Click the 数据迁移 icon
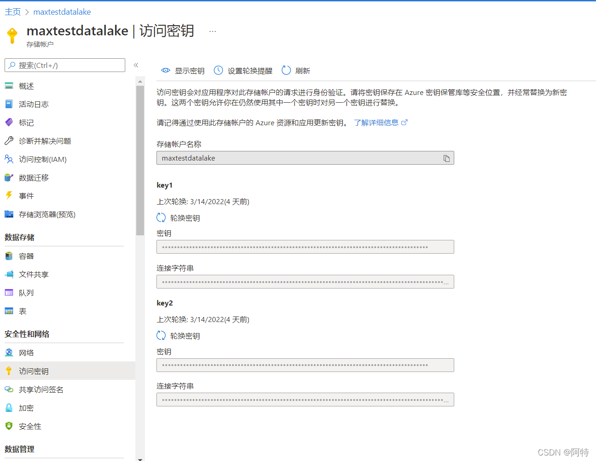 (x=9, y=178)
